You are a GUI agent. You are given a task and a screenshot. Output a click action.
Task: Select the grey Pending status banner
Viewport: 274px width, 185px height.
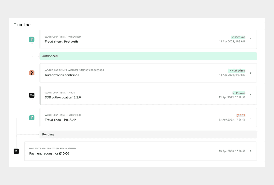[148, 134]
